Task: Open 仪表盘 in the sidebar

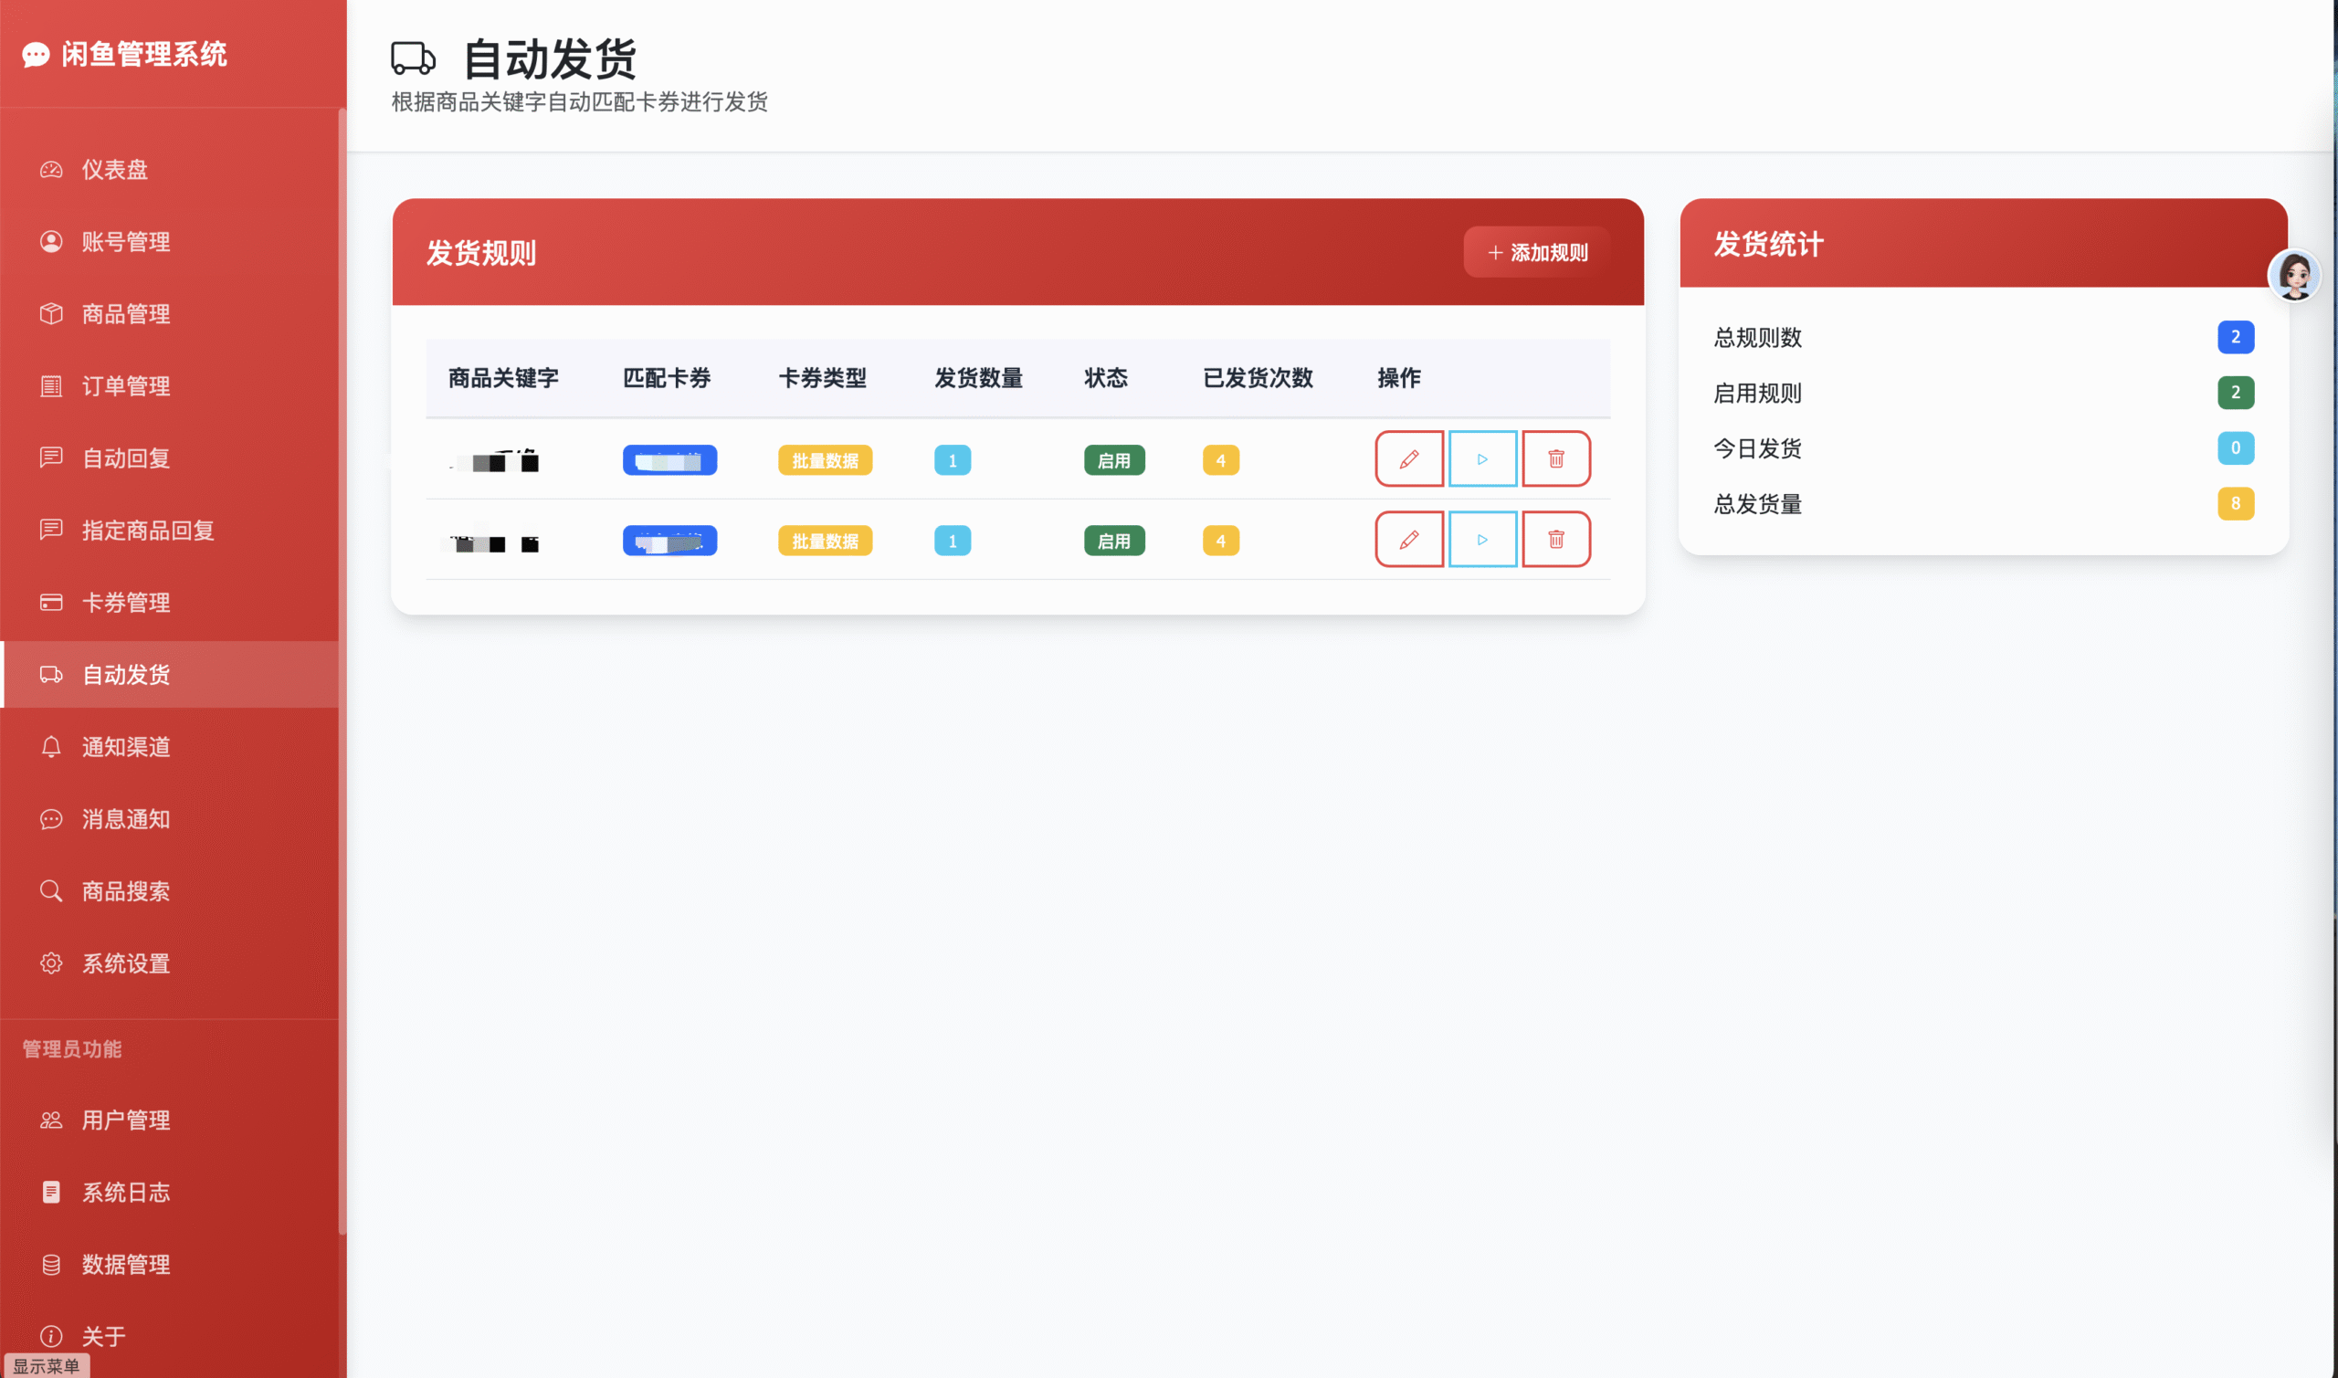Action: coord(114,170)
